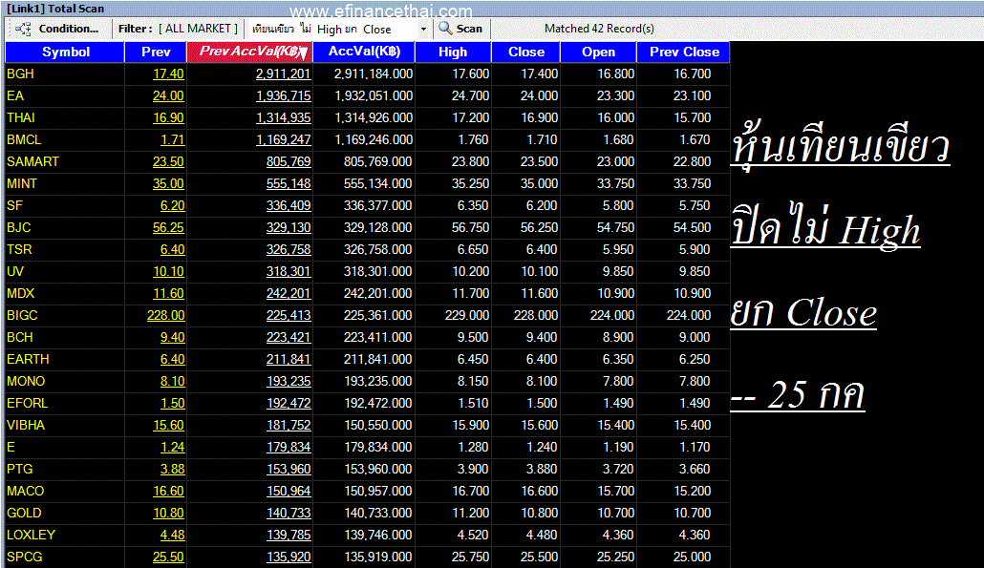Select the SF symbol
984x568 pixels.
tap(14, 205)
